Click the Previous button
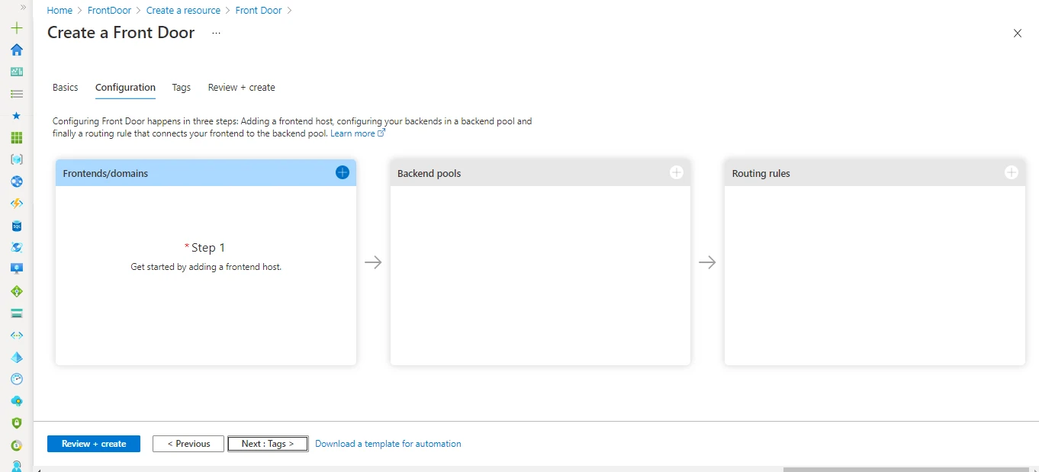Image resolution: width=1039 pixels, height=472 pixels. [x=188, y=444]
